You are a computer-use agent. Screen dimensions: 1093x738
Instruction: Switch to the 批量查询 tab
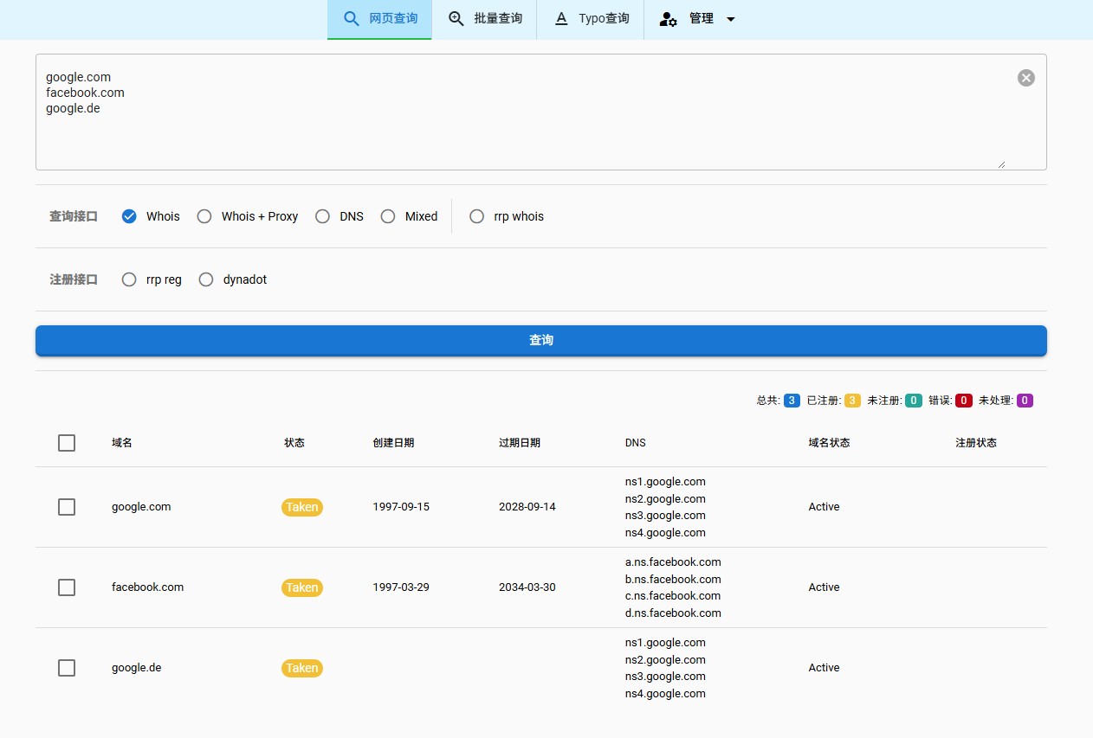pyautogui.click(x=485, y=19)
